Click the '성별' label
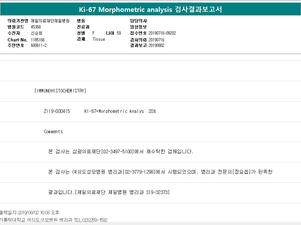The width and height of the screenshot is (301, 225). (x=81, y=33)
